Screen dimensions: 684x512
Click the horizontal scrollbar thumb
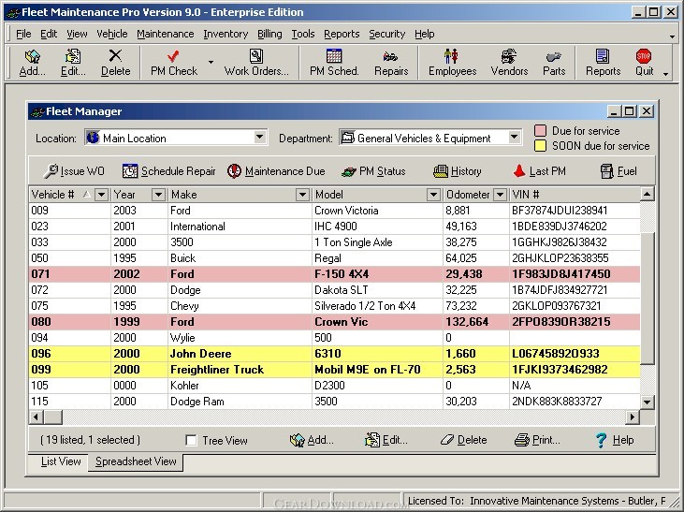pyautogui.click(x=52, y=417)
